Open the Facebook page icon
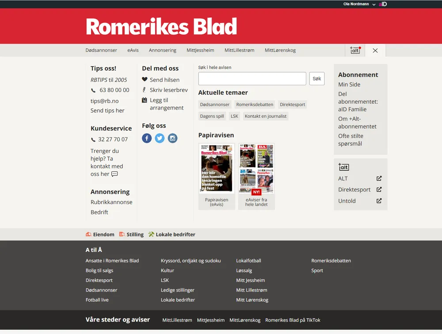This screenshot has width=442, height=334. pyautogui.click(x=147, y=138)
